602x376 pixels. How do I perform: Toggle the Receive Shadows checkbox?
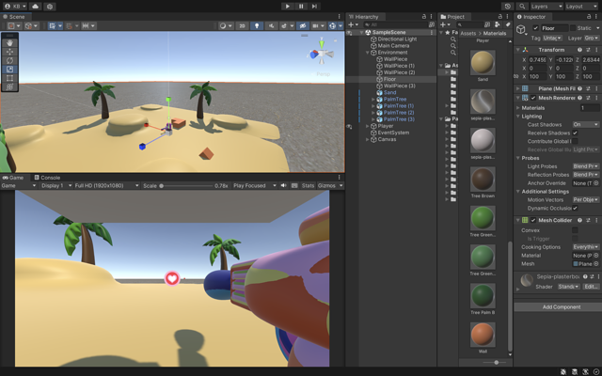[575, 133]
